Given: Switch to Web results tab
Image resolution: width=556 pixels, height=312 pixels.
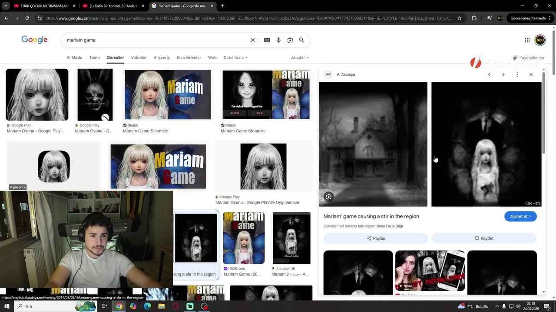Looking at the screenshot, I should [212, 58].
